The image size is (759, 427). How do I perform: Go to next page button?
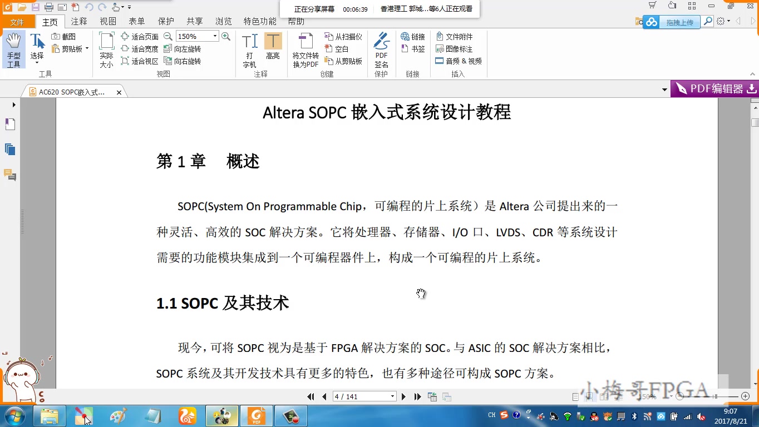[404, 396]
